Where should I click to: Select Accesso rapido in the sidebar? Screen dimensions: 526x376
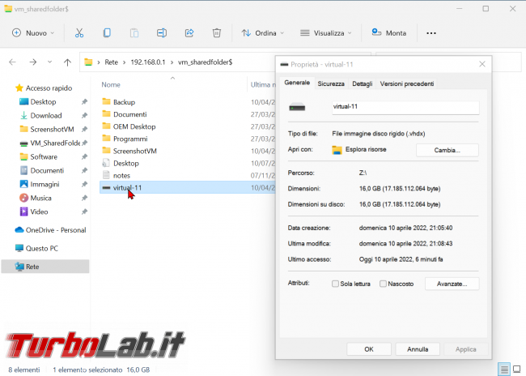point(49,88)
